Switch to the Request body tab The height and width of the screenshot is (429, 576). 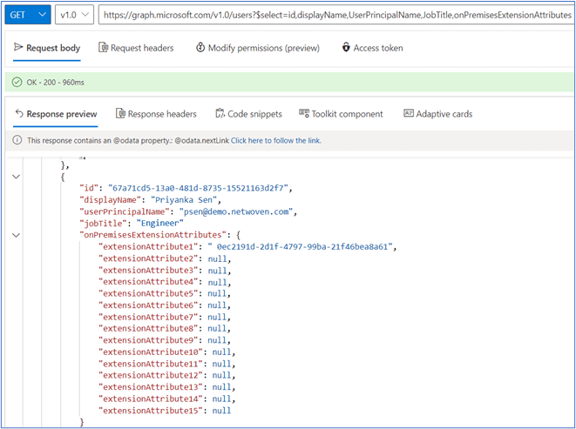point(47,48)
